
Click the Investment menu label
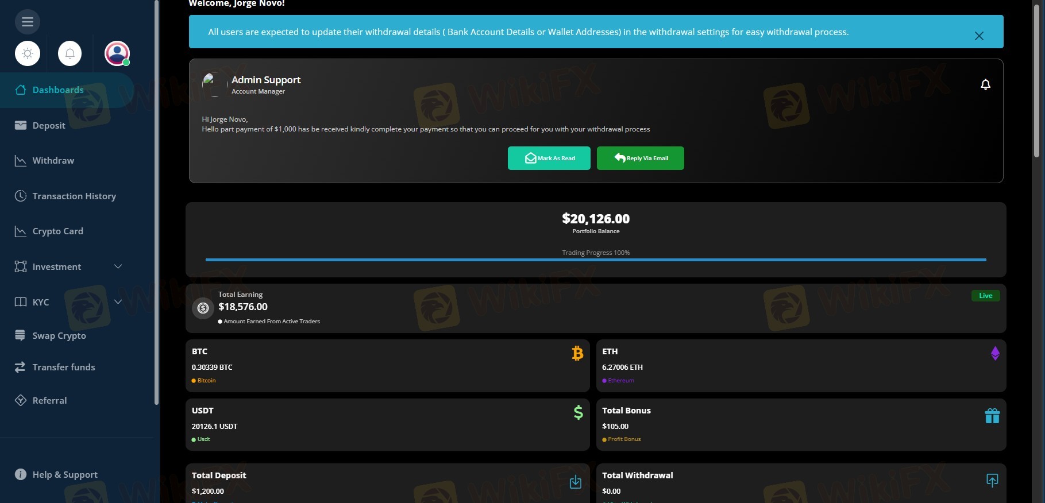click(x=57, y=267)
